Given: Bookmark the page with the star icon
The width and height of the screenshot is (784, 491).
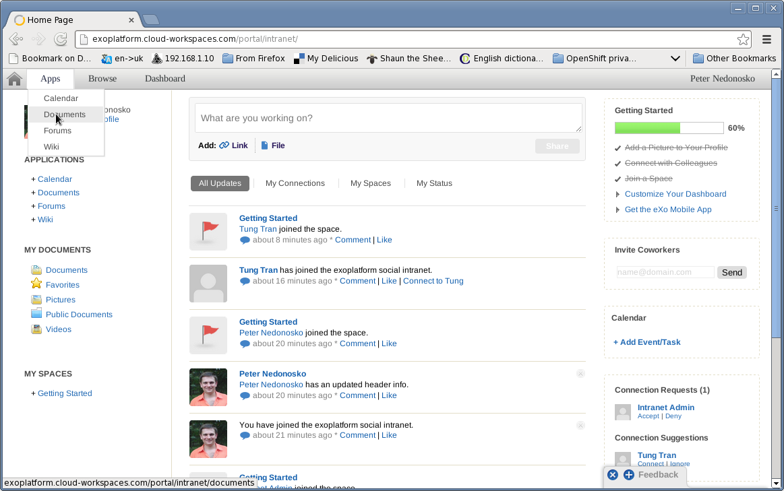Looking at the screenshot, I should (743, 39).
